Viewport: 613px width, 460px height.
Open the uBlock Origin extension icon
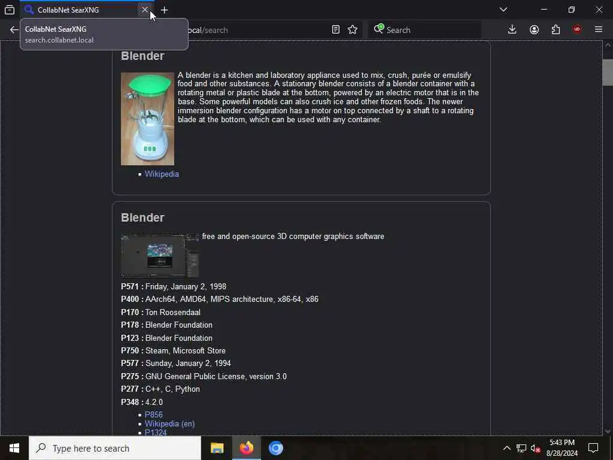tap(577, 30)
